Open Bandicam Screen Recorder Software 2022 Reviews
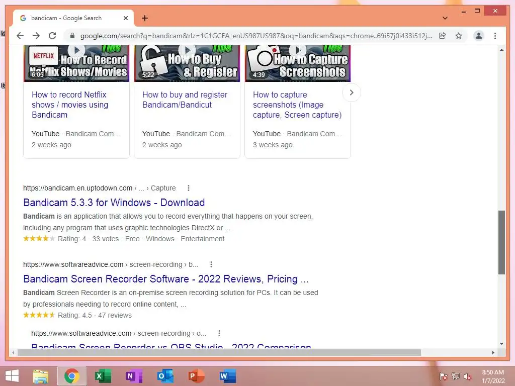The image size is (515, 386). click(x=166, y=278)
